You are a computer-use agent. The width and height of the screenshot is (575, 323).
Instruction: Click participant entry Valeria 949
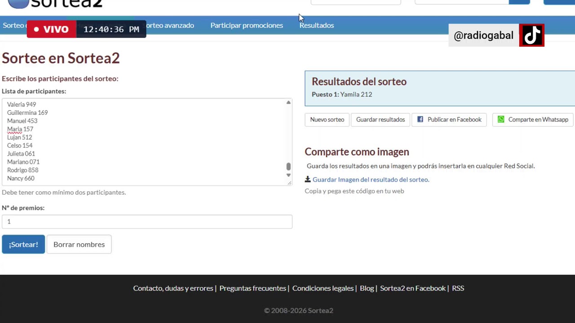click(22, 105)
